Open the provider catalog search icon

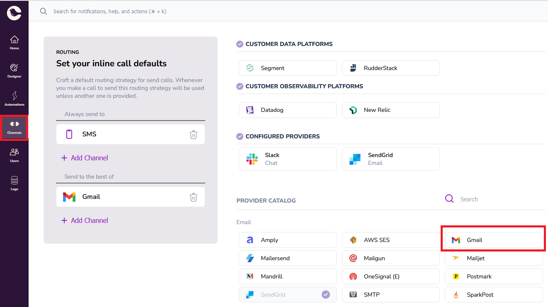click(x=449, y=198)
